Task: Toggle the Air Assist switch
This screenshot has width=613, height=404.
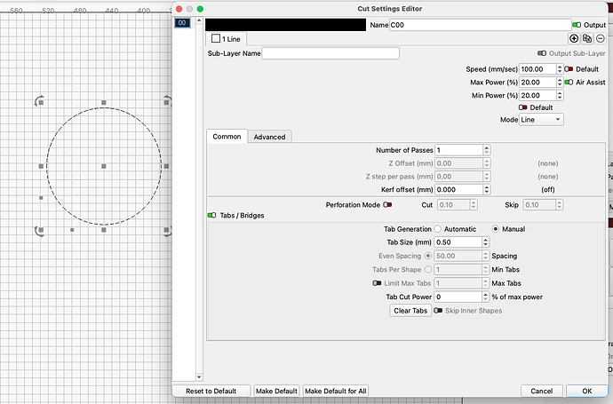Action: 569,82
